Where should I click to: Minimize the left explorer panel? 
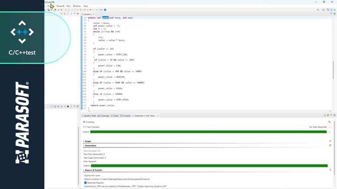point(75,14)
